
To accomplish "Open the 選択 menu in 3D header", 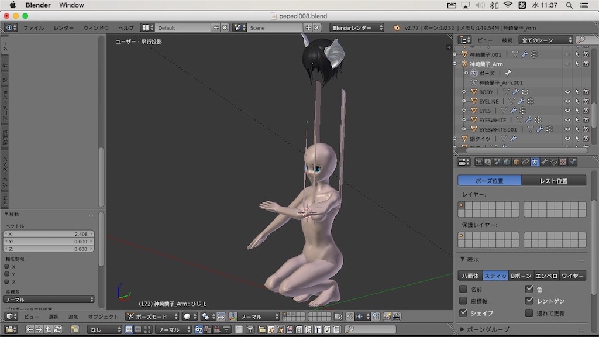I will point(53,317).
